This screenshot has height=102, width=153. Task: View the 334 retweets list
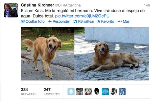29,92
